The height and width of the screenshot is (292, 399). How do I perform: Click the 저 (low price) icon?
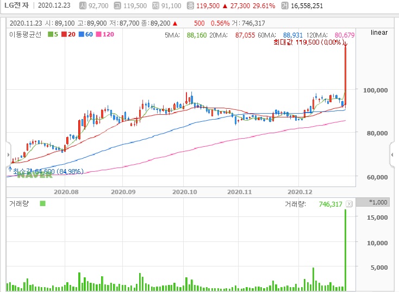(155, 5)
